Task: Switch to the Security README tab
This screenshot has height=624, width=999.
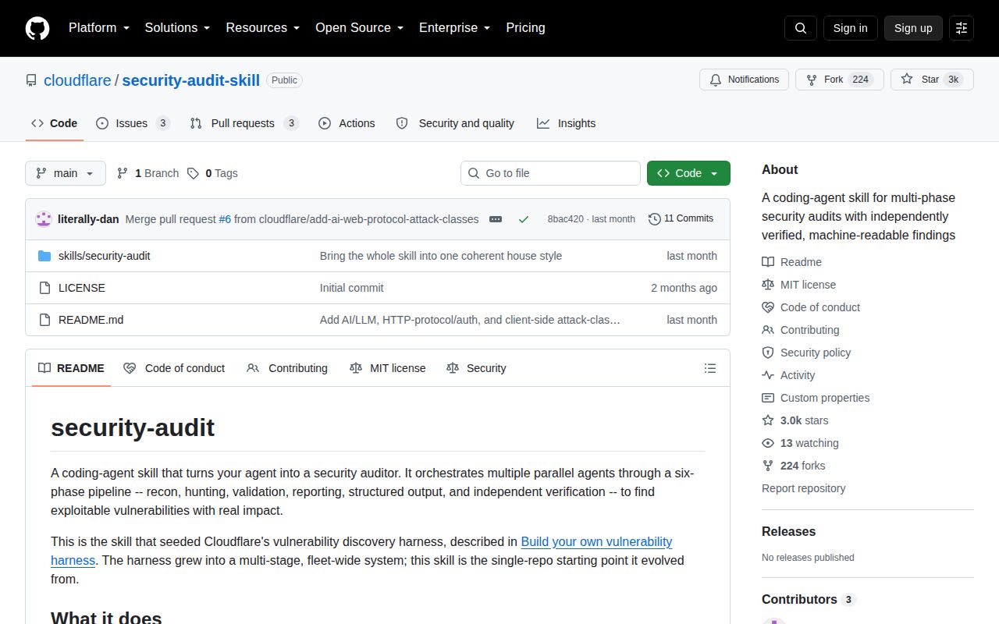Action: [x=476, y=368]
